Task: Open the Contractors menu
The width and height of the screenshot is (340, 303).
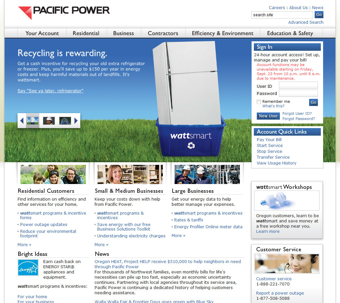Action: click(x=163, y=33)
